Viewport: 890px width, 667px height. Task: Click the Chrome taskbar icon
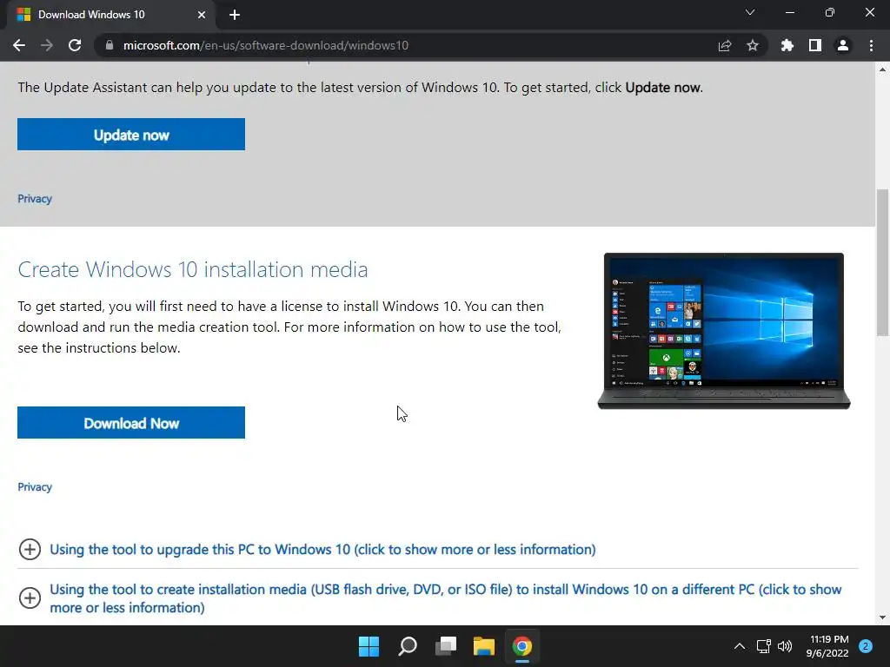coord(522,646)
